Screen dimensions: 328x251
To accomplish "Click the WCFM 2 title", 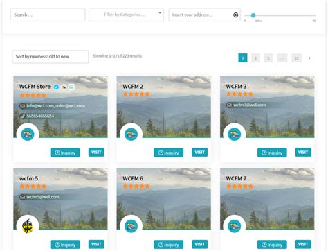I will tap(133, 87).
